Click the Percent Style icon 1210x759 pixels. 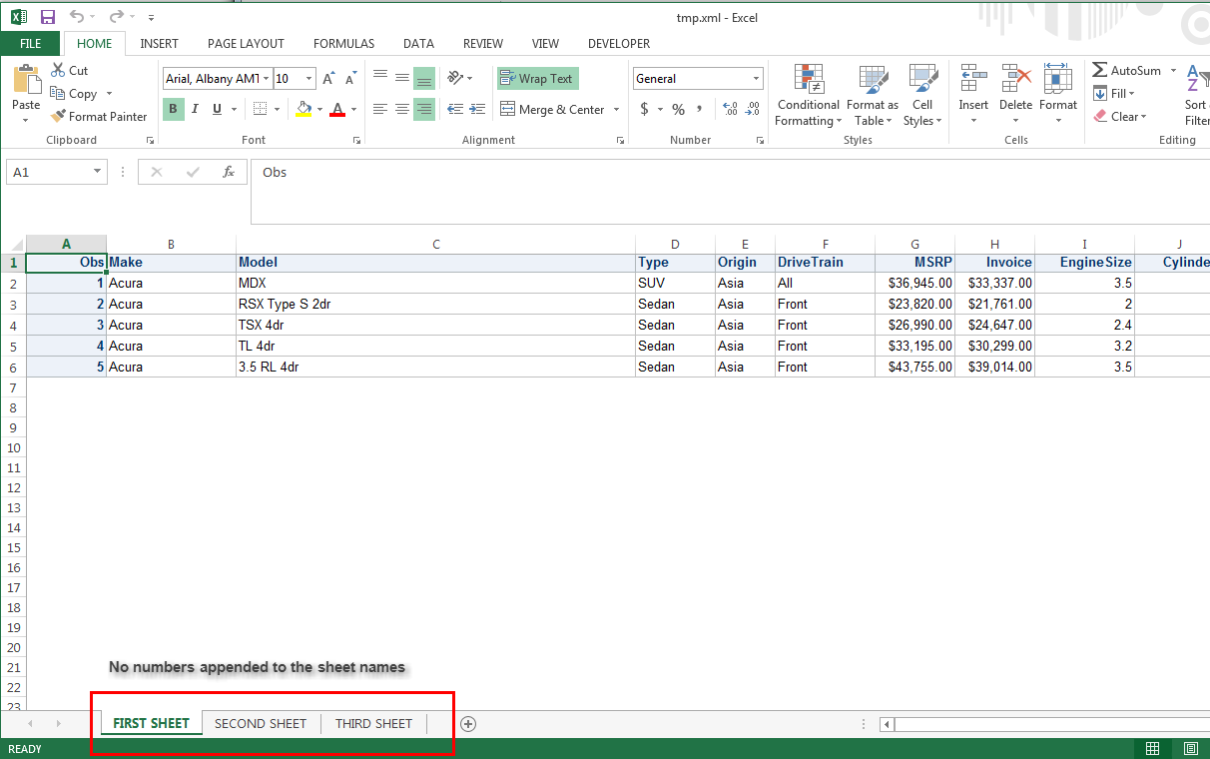point(678,109)
